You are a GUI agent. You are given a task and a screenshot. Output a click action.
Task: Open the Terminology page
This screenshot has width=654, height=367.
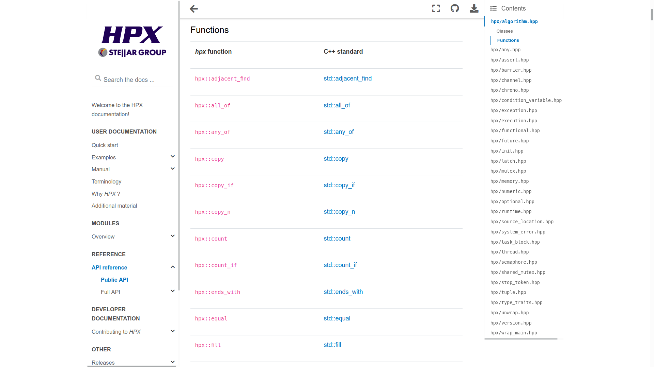coord(106,182)
